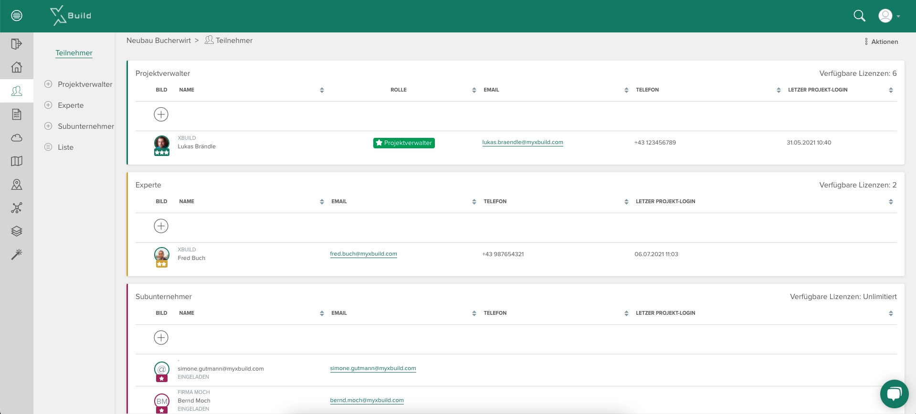Viewport: 916px width, 414px height.
Task: Open the chat support bubble
Action: click(x=894, y=394)
